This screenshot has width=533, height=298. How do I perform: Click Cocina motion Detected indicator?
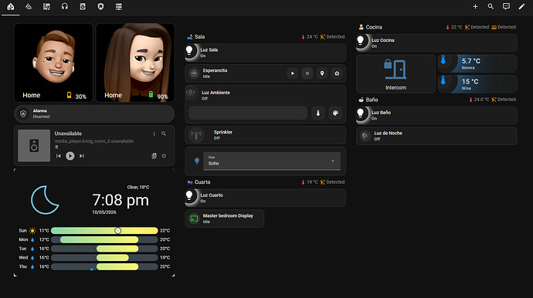pos(477,27)
